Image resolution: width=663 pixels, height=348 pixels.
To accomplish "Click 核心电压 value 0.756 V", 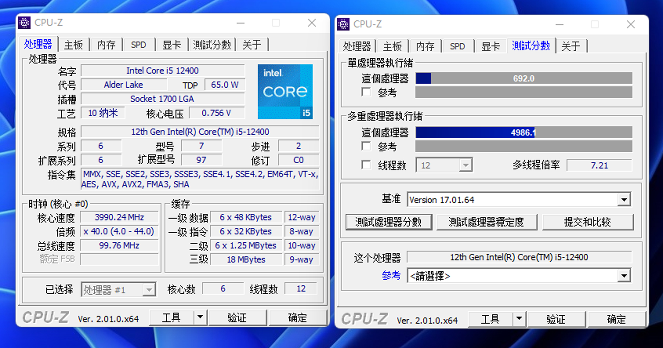I will [217, 113].
